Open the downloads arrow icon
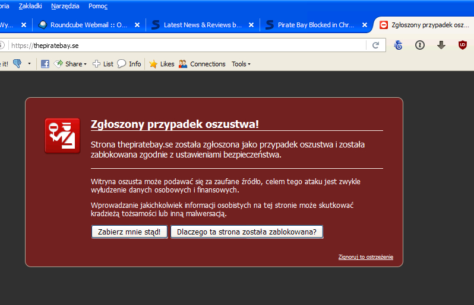The width and height of the screenshot is (474, 305). pos(441,45)
